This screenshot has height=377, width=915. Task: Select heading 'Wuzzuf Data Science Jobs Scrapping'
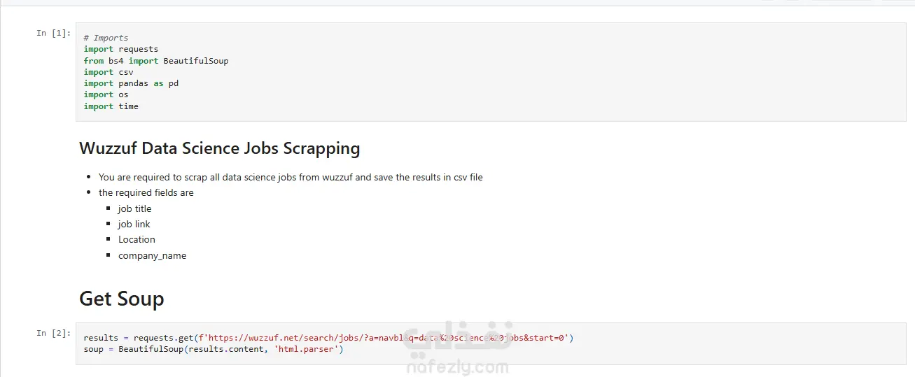coord(220,148)
